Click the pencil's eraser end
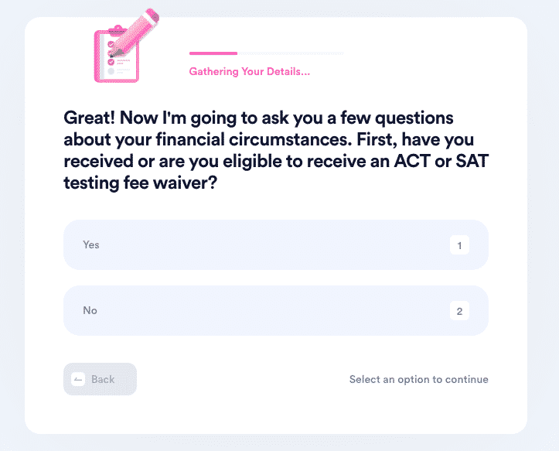559x451 pixels. (152, 14)
